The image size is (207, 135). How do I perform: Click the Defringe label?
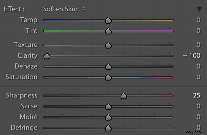pyautogui.click(x=24, y=128)
